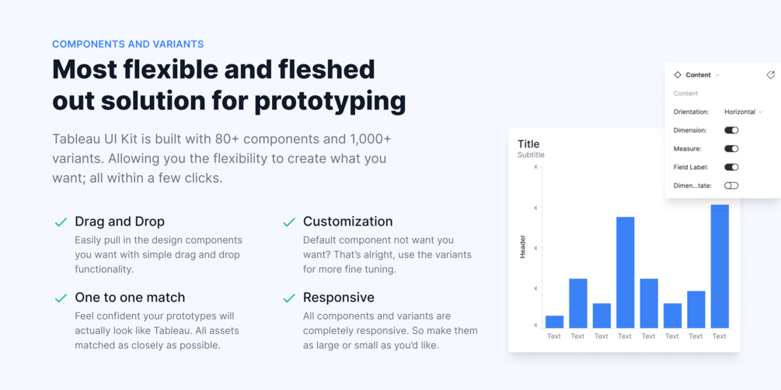This screenshot has height=390, width=781.
Task: Click the Components and Variants label
Action: [x=127, y=44]
